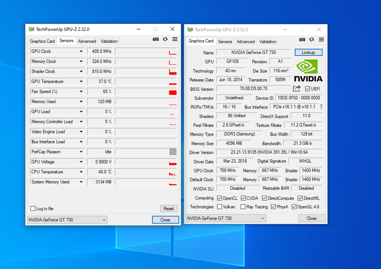Toggle the OpenCL checkbox
381x269 pixels.
tap(219, 198)
